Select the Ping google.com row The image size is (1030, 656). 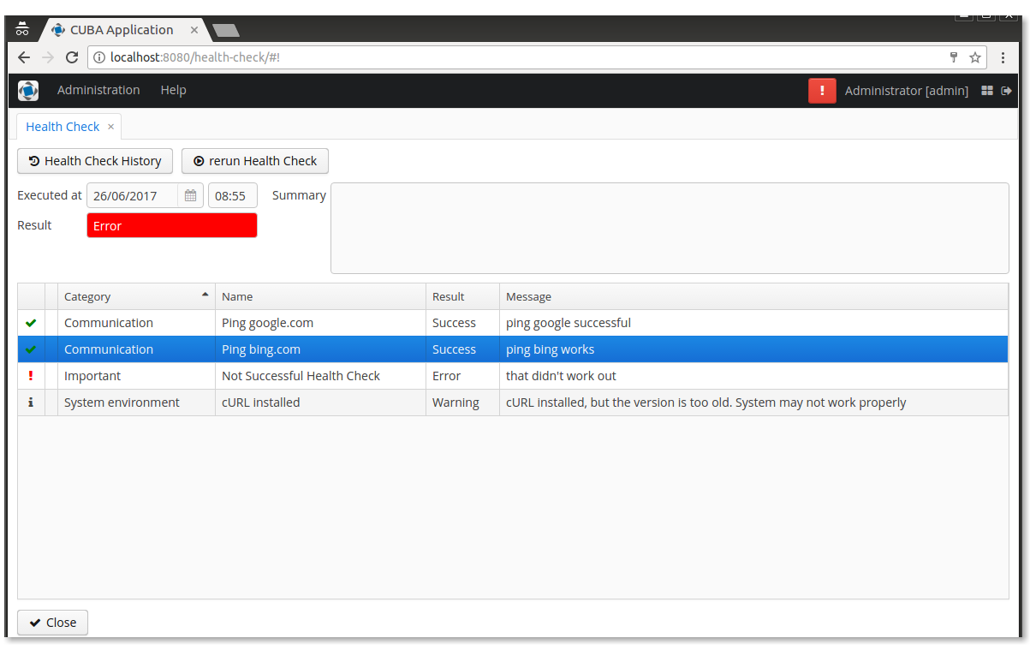coord(513,323)
